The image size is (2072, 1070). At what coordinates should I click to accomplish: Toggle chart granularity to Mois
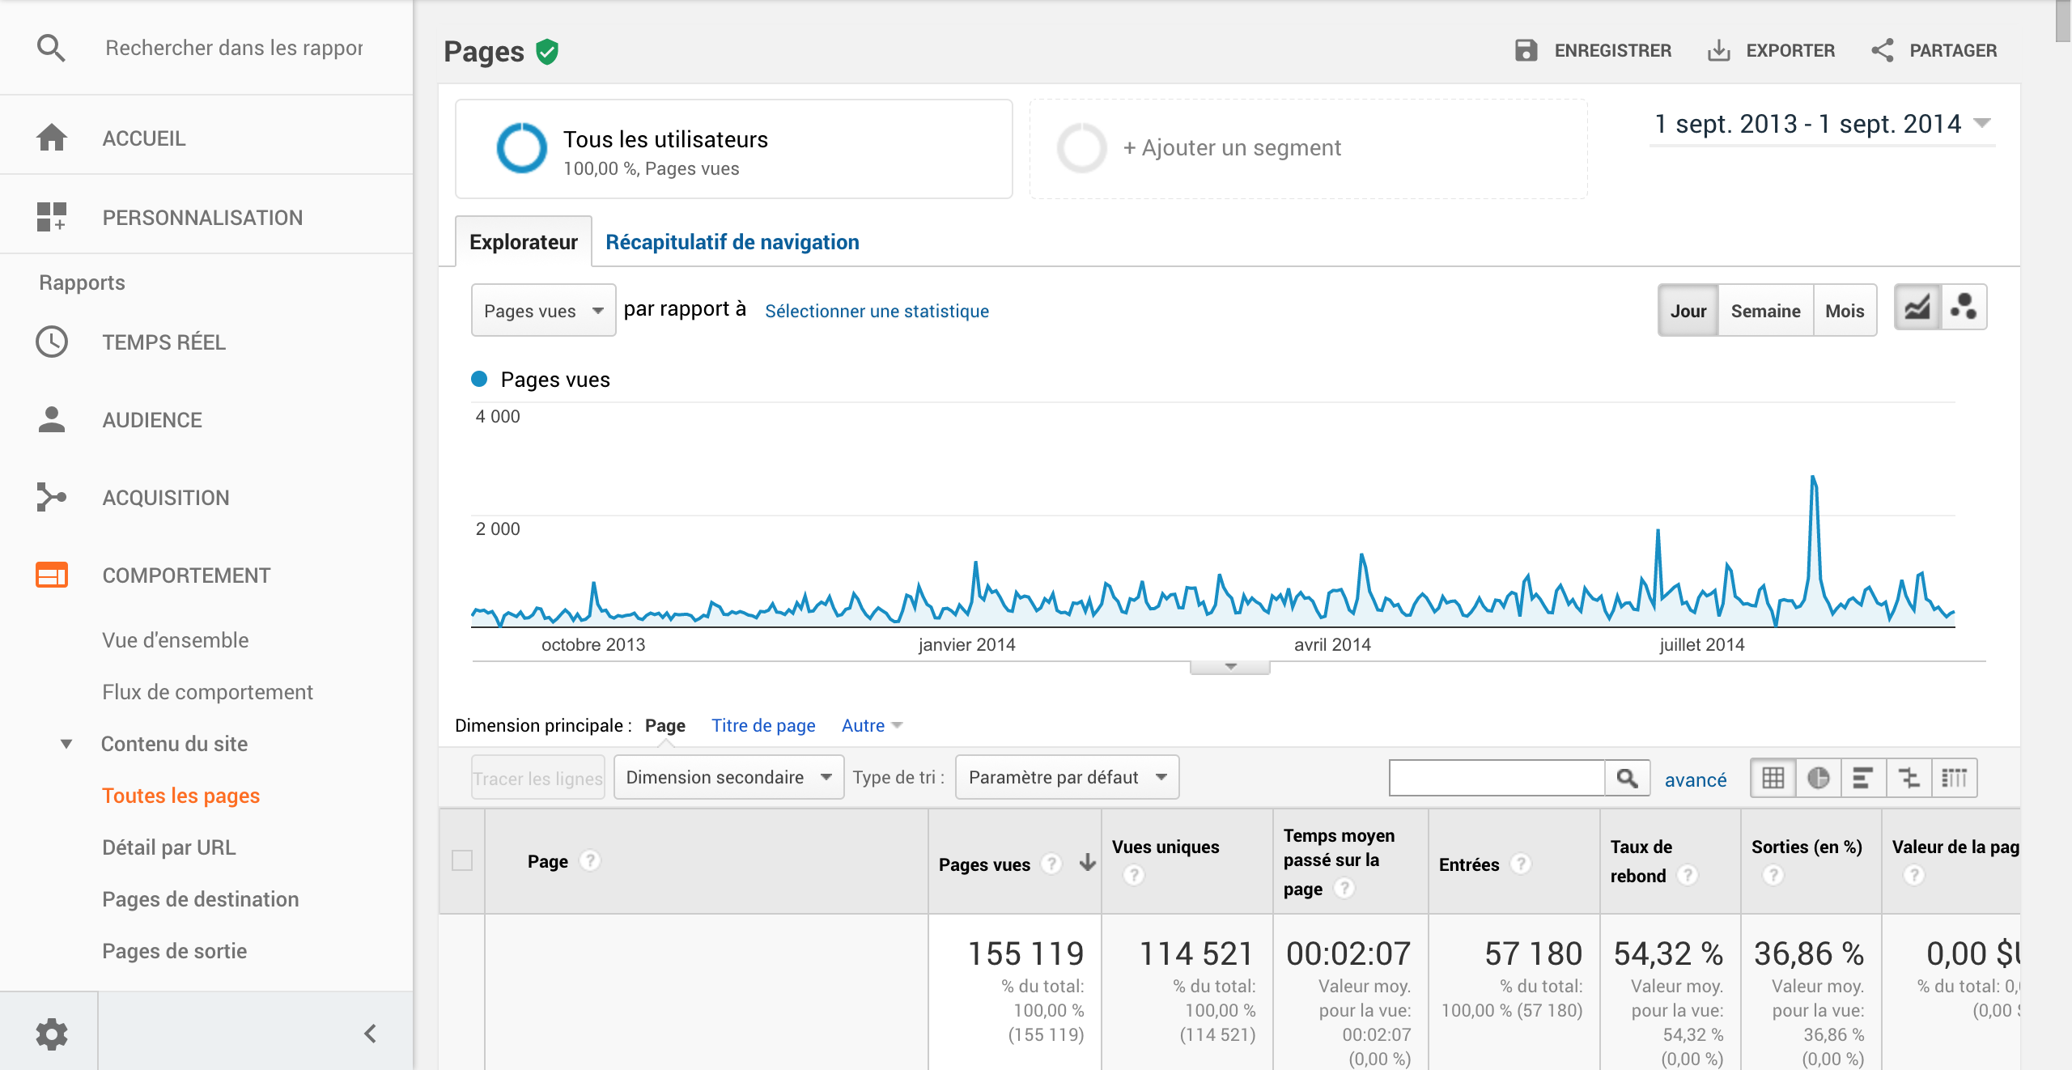click(1845, 311)
